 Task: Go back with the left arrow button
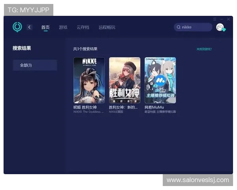click(x=30, y=27)
